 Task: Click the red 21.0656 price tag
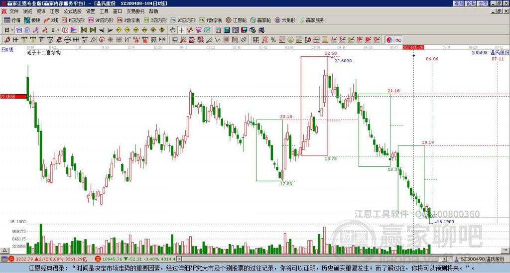click(x=13, y=96)
